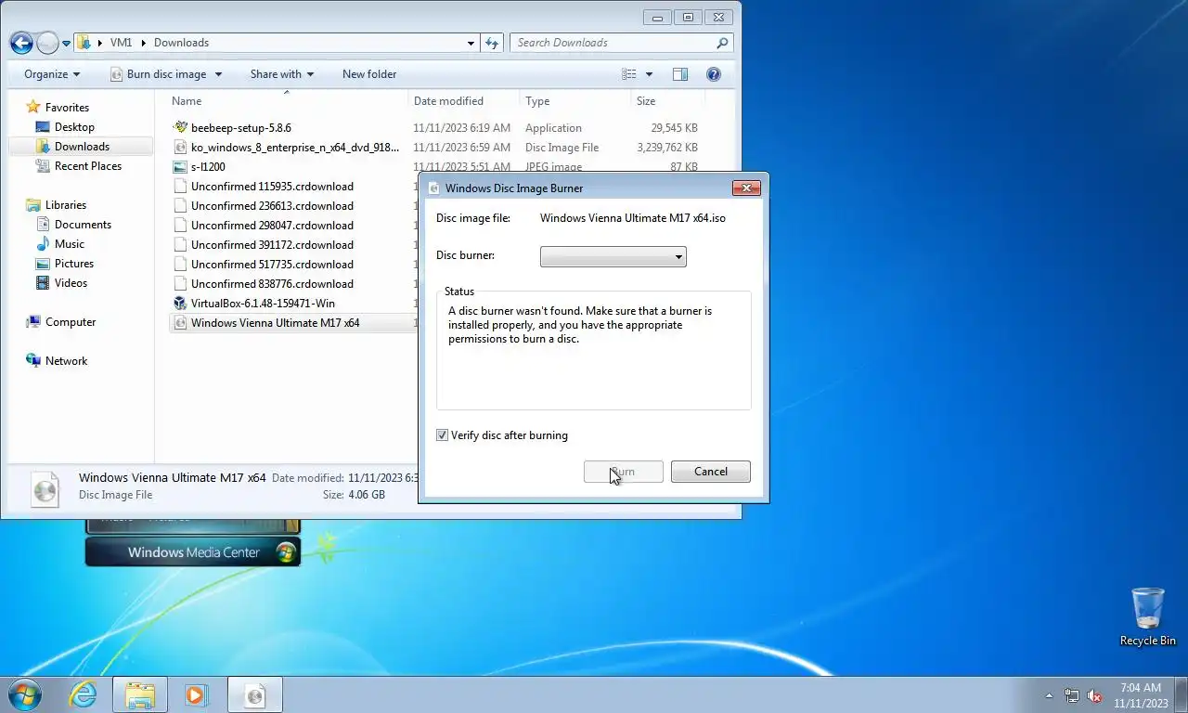Open Explorer help question mark icon
The image size is (1188, 713).
[714, 74]
